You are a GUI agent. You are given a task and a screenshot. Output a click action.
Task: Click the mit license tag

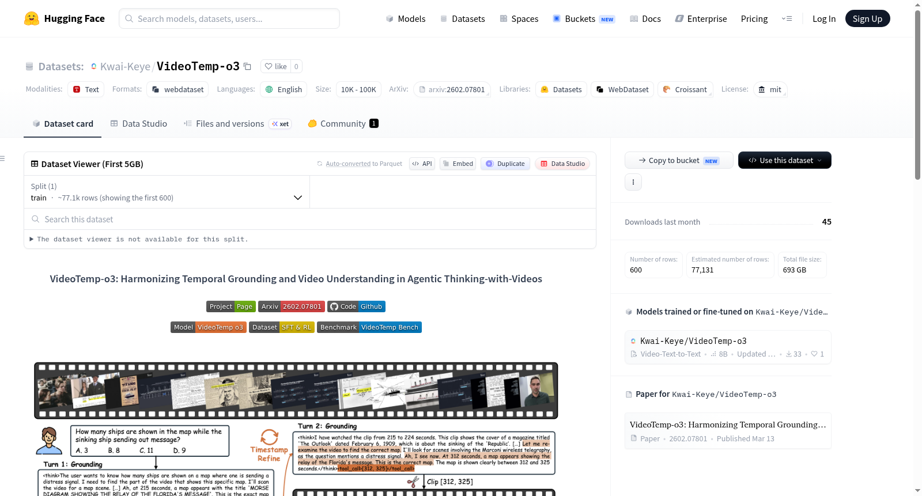coord(770,89)
